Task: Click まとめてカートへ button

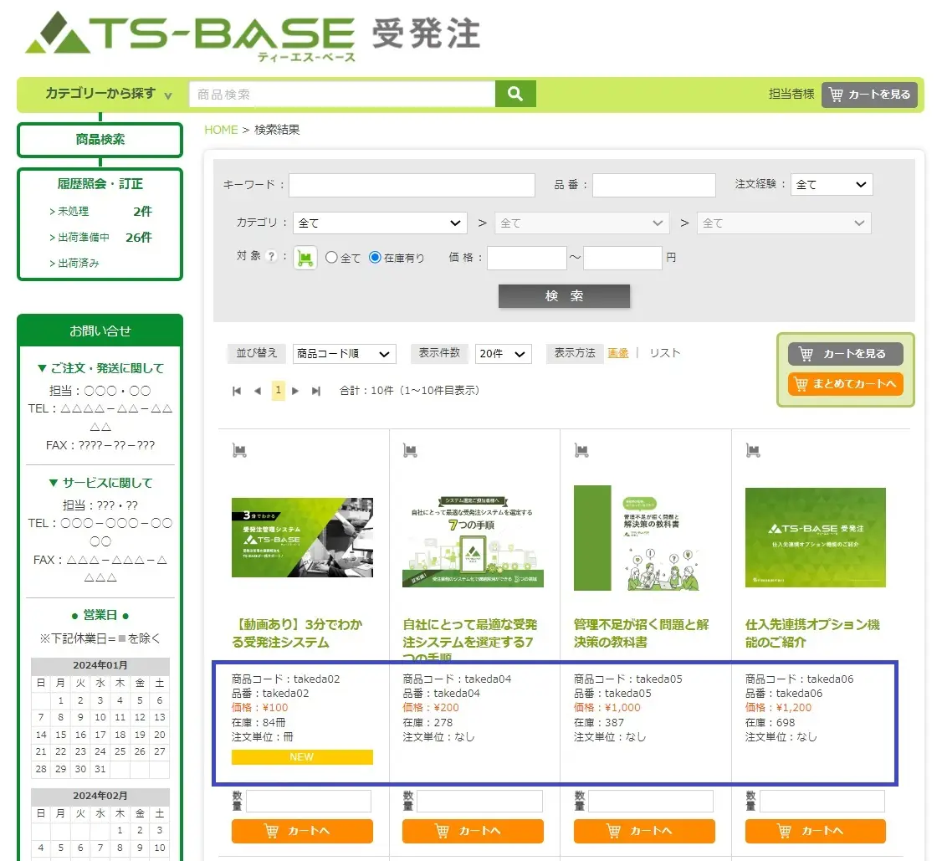Action: pyautogui.click(x=845, y=384)
